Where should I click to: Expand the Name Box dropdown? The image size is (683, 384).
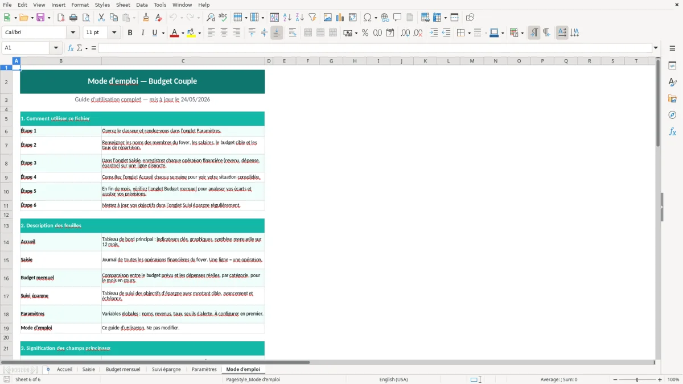click(x=56, y=48)
